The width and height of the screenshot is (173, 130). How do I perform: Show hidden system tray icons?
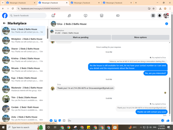(141, 127)
